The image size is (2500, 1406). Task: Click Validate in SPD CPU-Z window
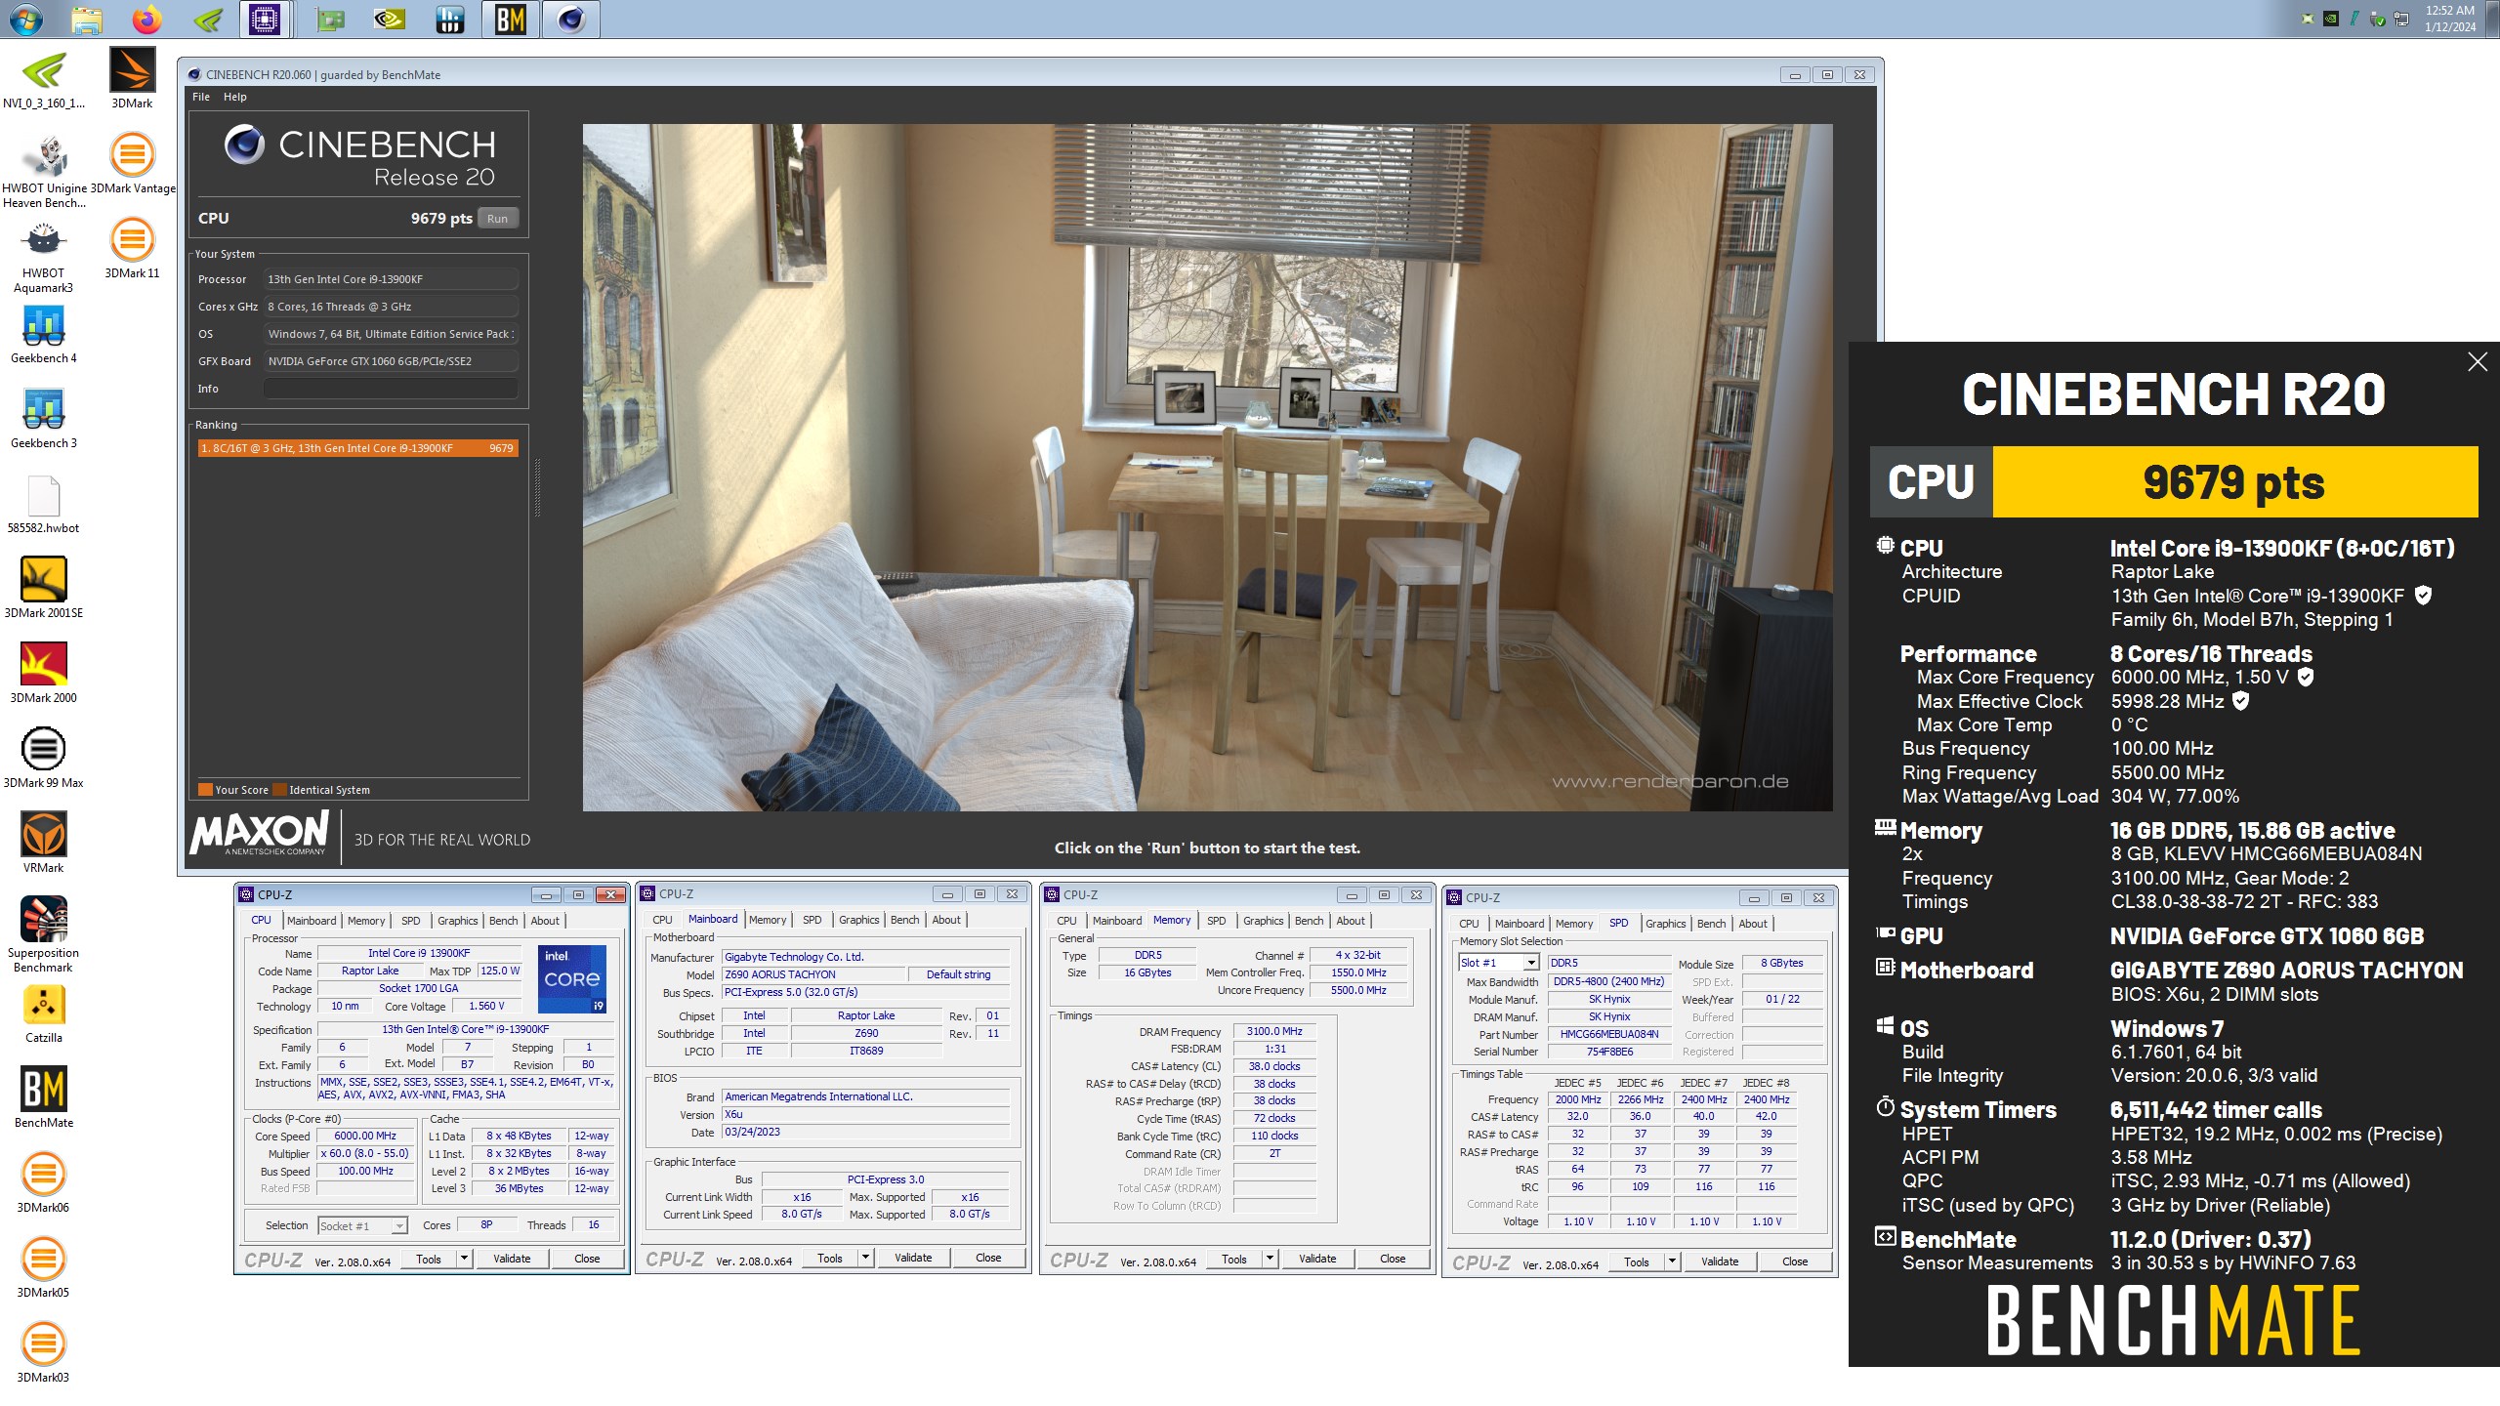(1720, 1261)
